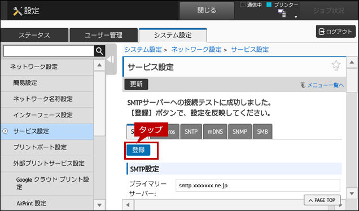Click the 閉じる button
This screenshot has height=211, width=359.
(x=207, y=11)
